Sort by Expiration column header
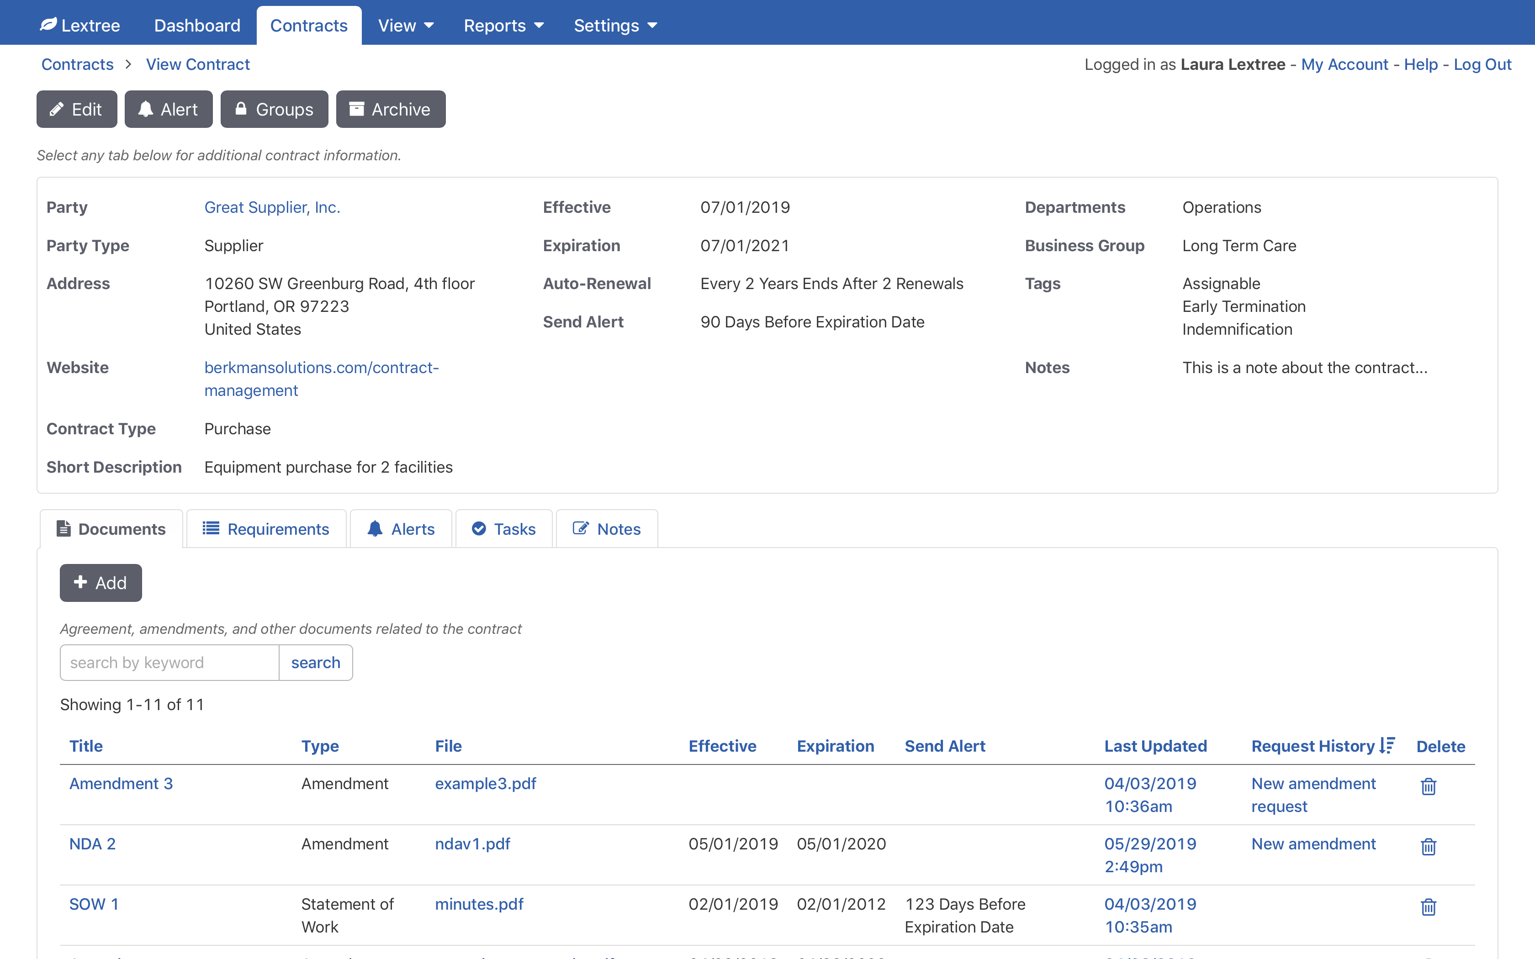The height and width of the screenshot is (959, 1535). tap(836, 745)
